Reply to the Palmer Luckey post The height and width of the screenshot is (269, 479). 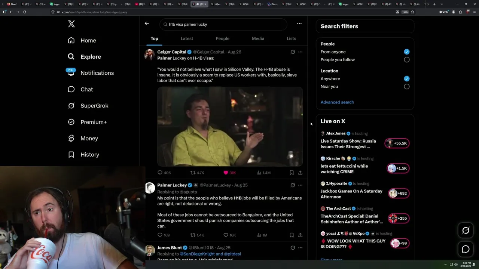(160, 235)
